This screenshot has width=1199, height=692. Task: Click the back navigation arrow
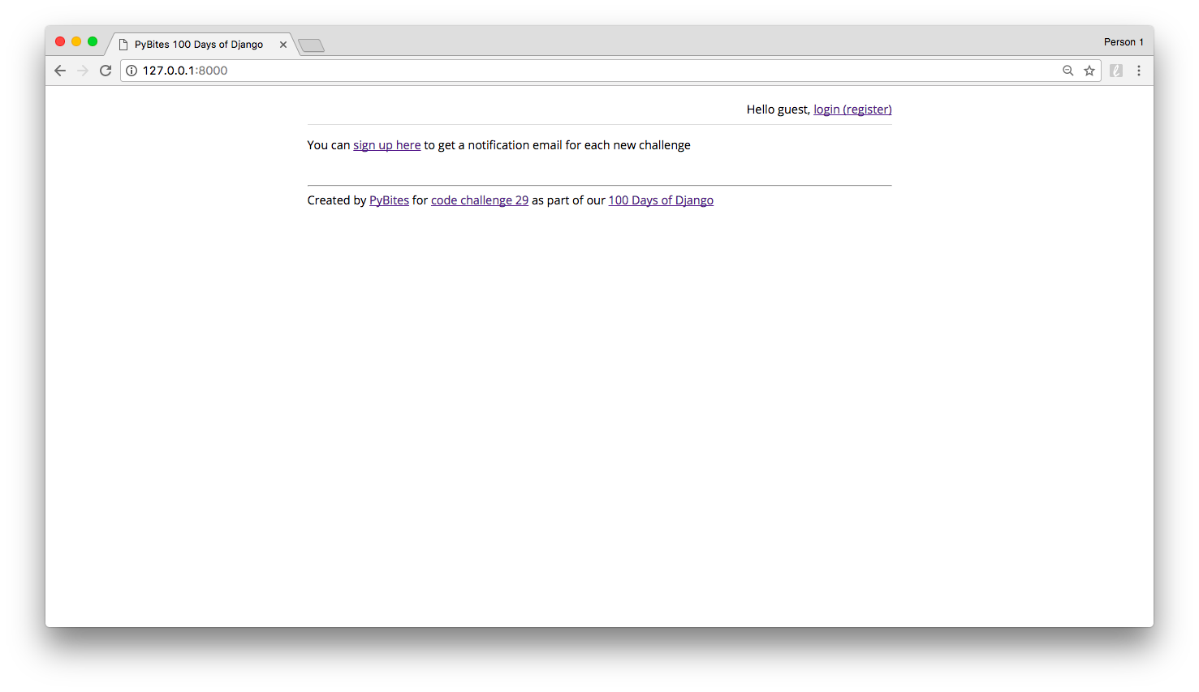point(59,71)
